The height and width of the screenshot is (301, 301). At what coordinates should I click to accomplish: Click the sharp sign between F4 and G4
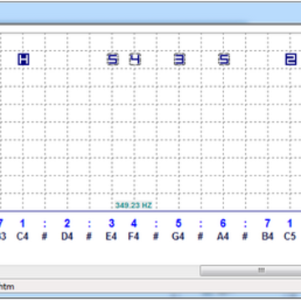[x=156, y=237]
